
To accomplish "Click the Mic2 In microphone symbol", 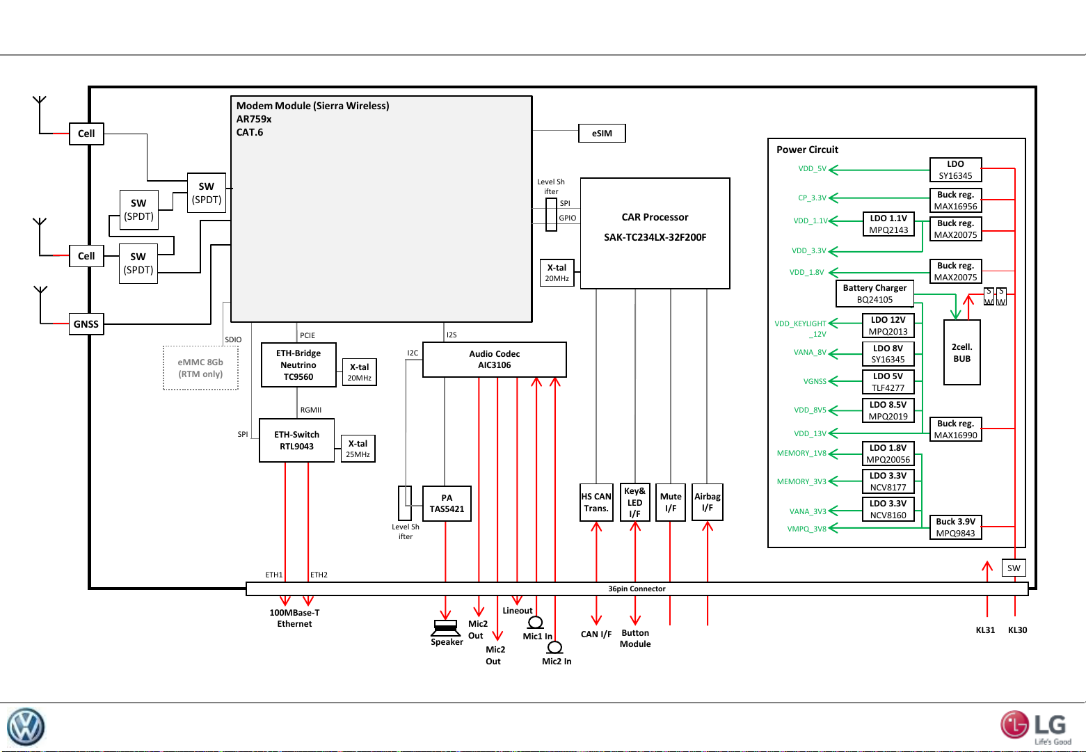I will 554,648.
